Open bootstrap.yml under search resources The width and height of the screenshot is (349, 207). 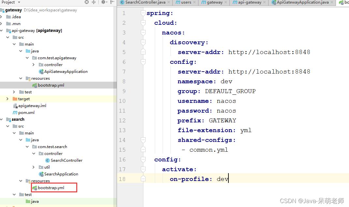pos(51,188)
